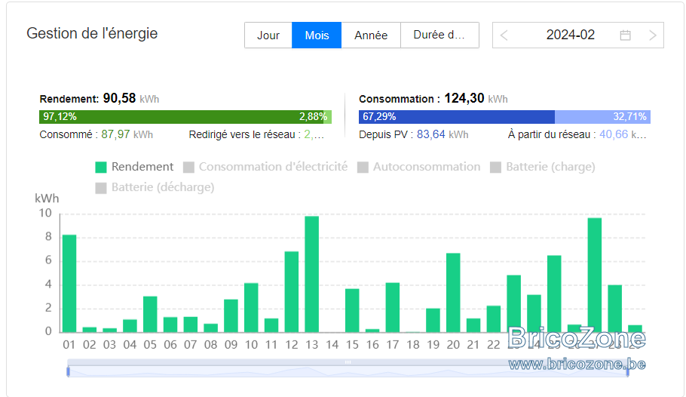Show Batterie (charge) series in chart

[543, 167]
